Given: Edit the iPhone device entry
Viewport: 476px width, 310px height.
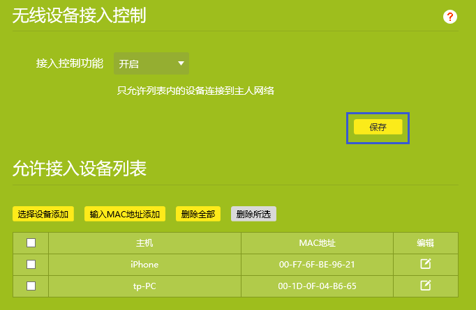Looking at the screenshot, I should [425, 264].
